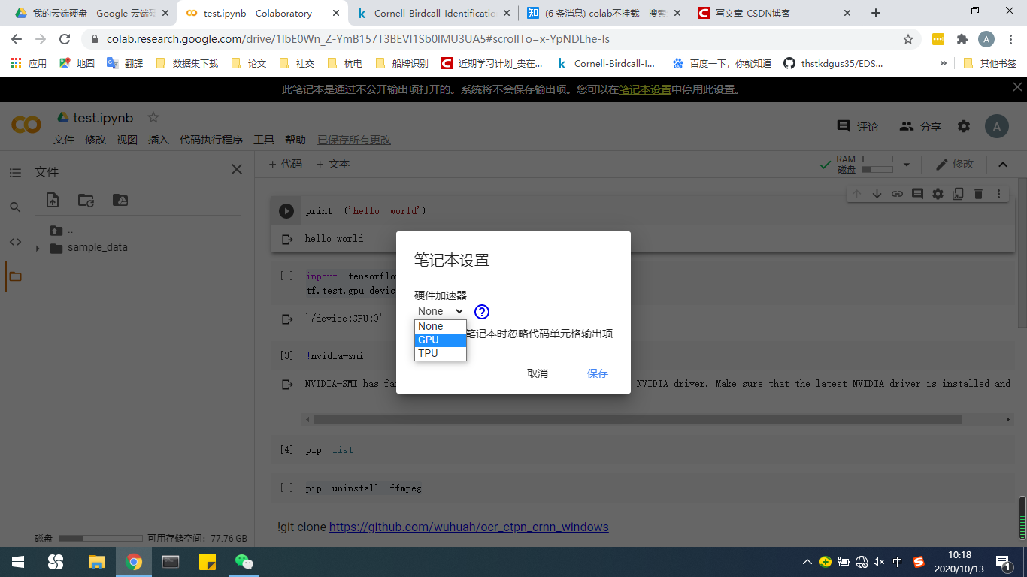Bookmark this page star icon
Screen dimensions: 1027x577
pos(908,39)
